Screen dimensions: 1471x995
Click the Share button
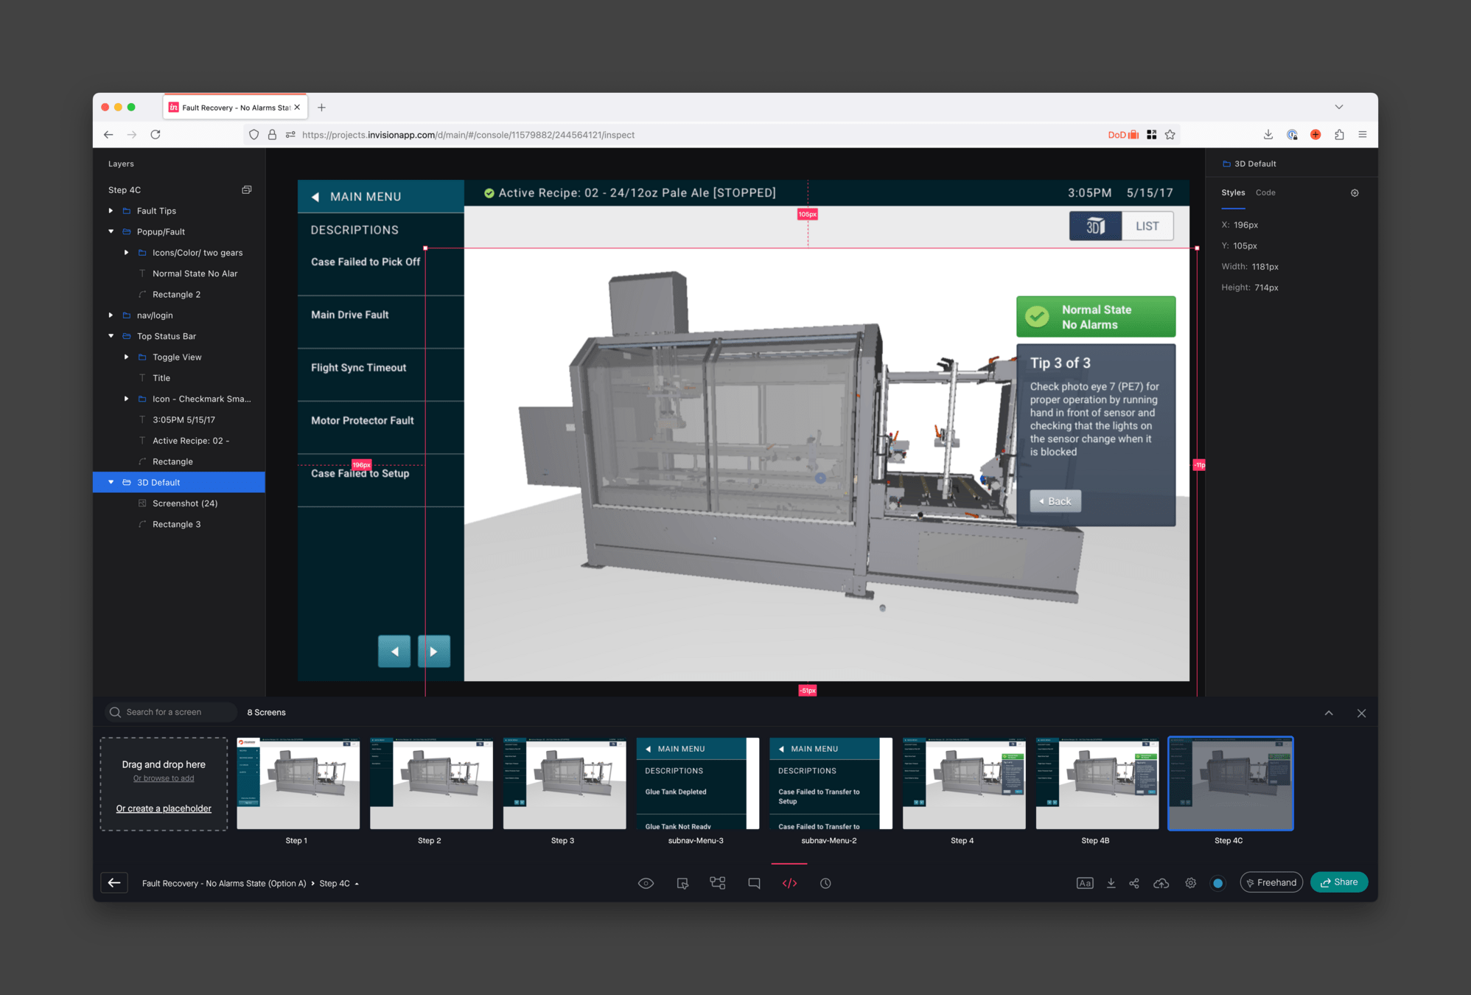[1338, 882]
